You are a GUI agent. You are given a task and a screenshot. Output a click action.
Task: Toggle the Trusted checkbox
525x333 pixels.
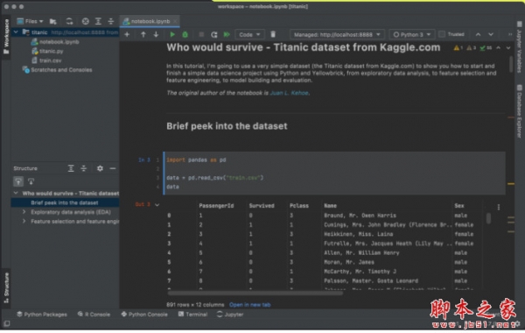(442, 34)
